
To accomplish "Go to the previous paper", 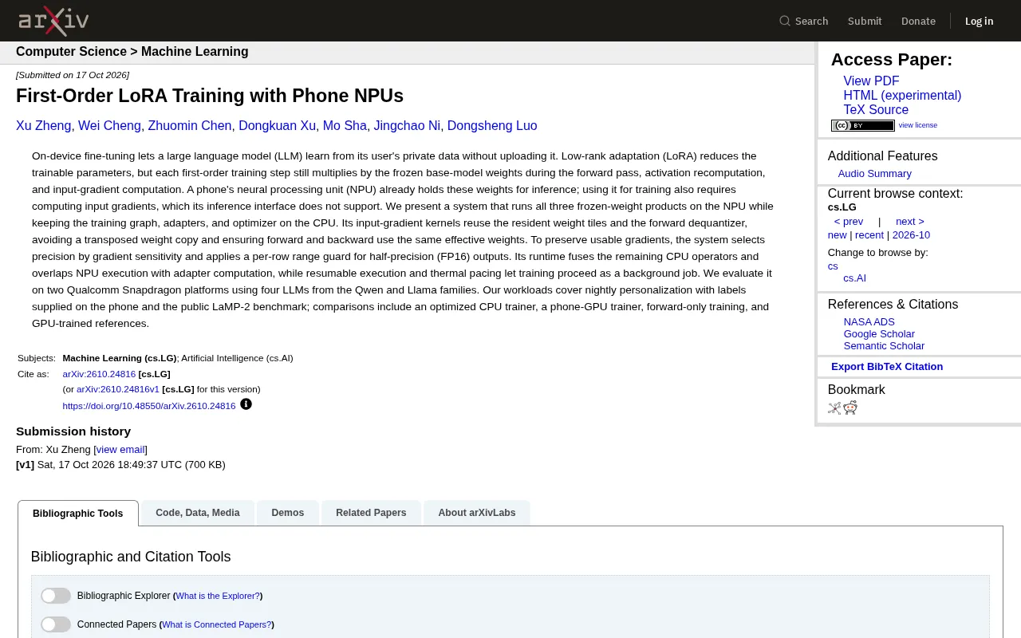I will [849, 222].
